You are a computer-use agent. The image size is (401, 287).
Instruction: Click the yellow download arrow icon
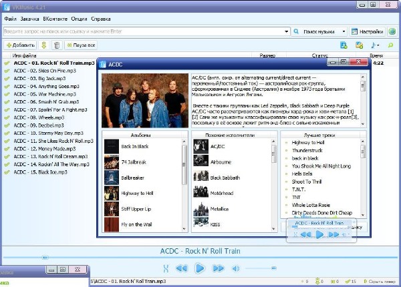pyautogui.click(x=44, y=45)
